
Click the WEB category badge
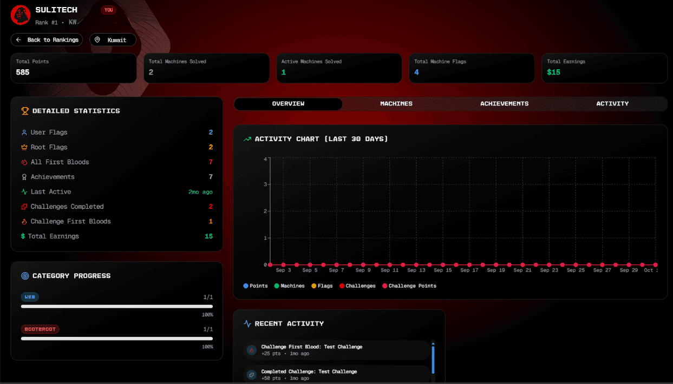[30, 297]
